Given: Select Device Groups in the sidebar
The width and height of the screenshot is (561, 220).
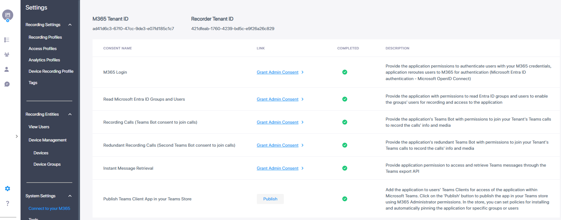Looking at the screenshot, I should click(47, 164).
